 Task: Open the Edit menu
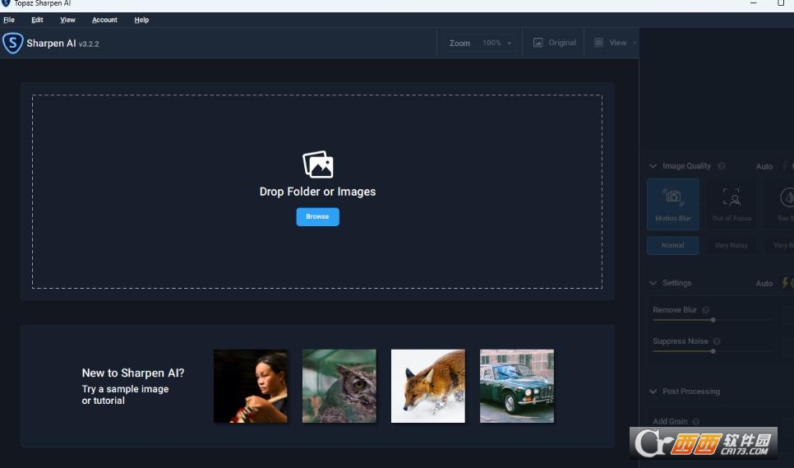tap(37, 20)
